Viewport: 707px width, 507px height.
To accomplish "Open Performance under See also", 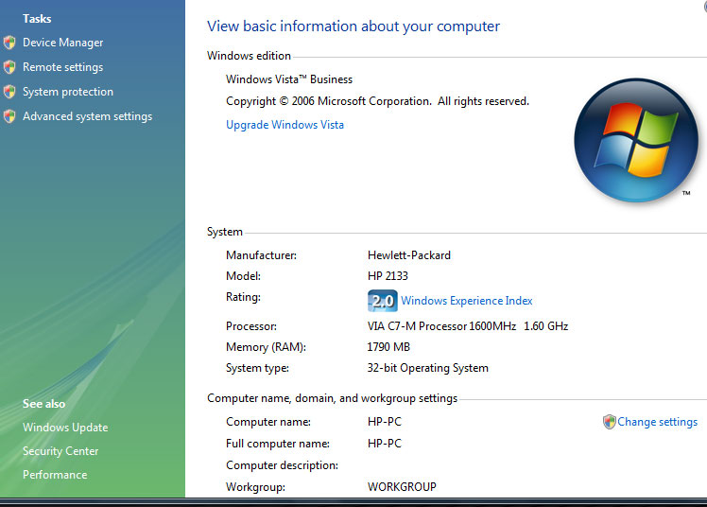I will (55, 475).
